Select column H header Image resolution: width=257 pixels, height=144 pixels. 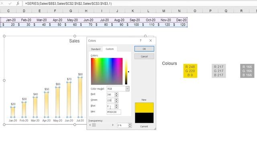coord(86,11)
